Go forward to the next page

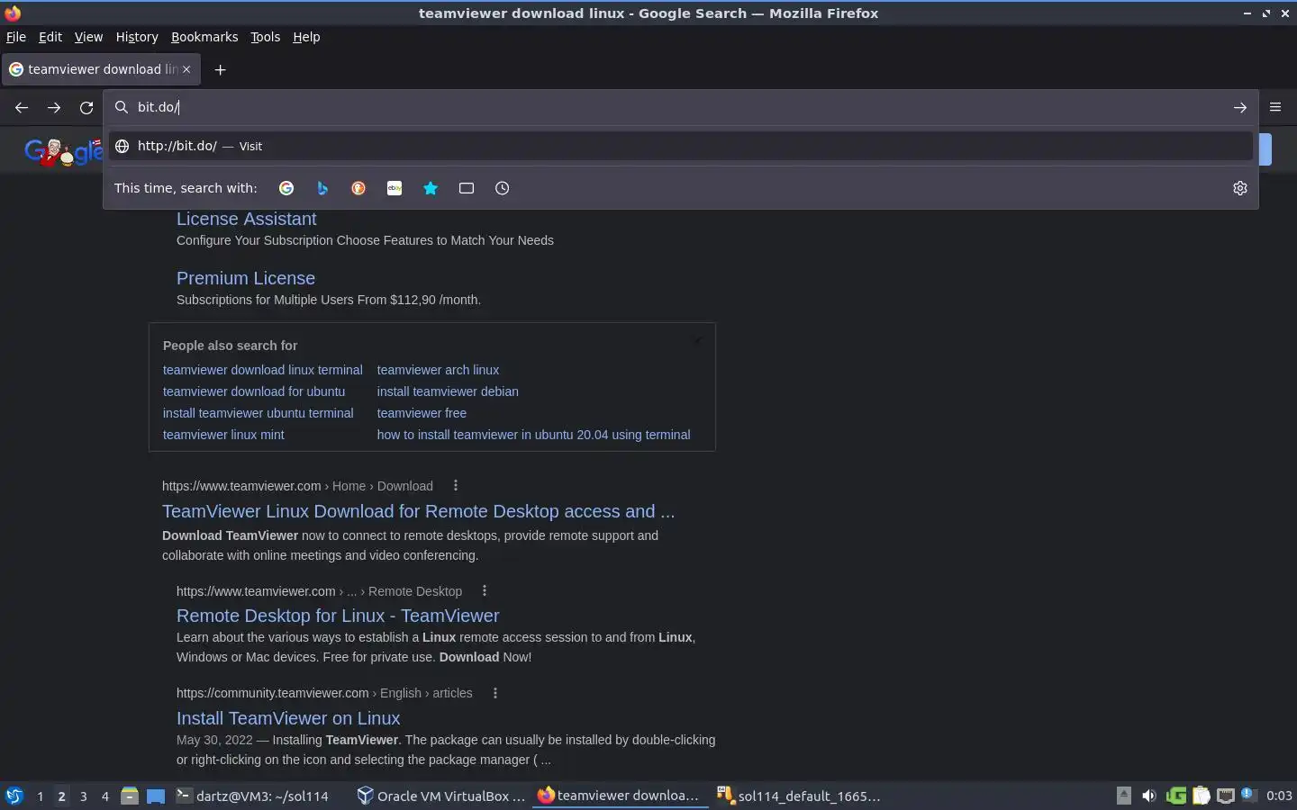(x=54, y=107)
